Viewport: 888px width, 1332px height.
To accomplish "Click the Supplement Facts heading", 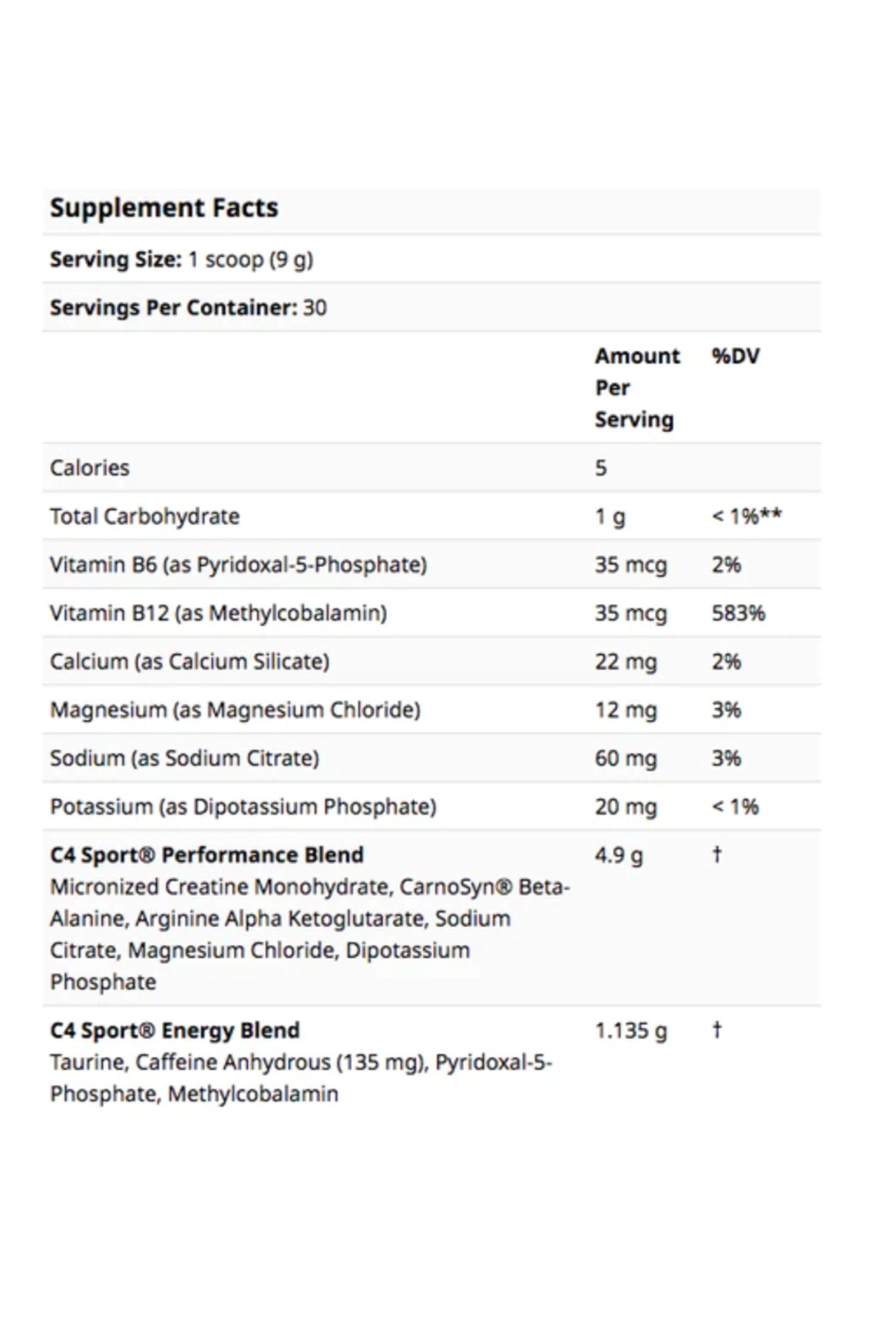I will point(164,208).
